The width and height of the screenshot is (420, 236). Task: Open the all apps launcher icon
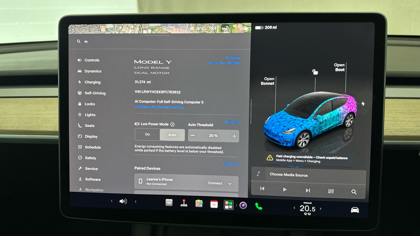pos(228,205)
